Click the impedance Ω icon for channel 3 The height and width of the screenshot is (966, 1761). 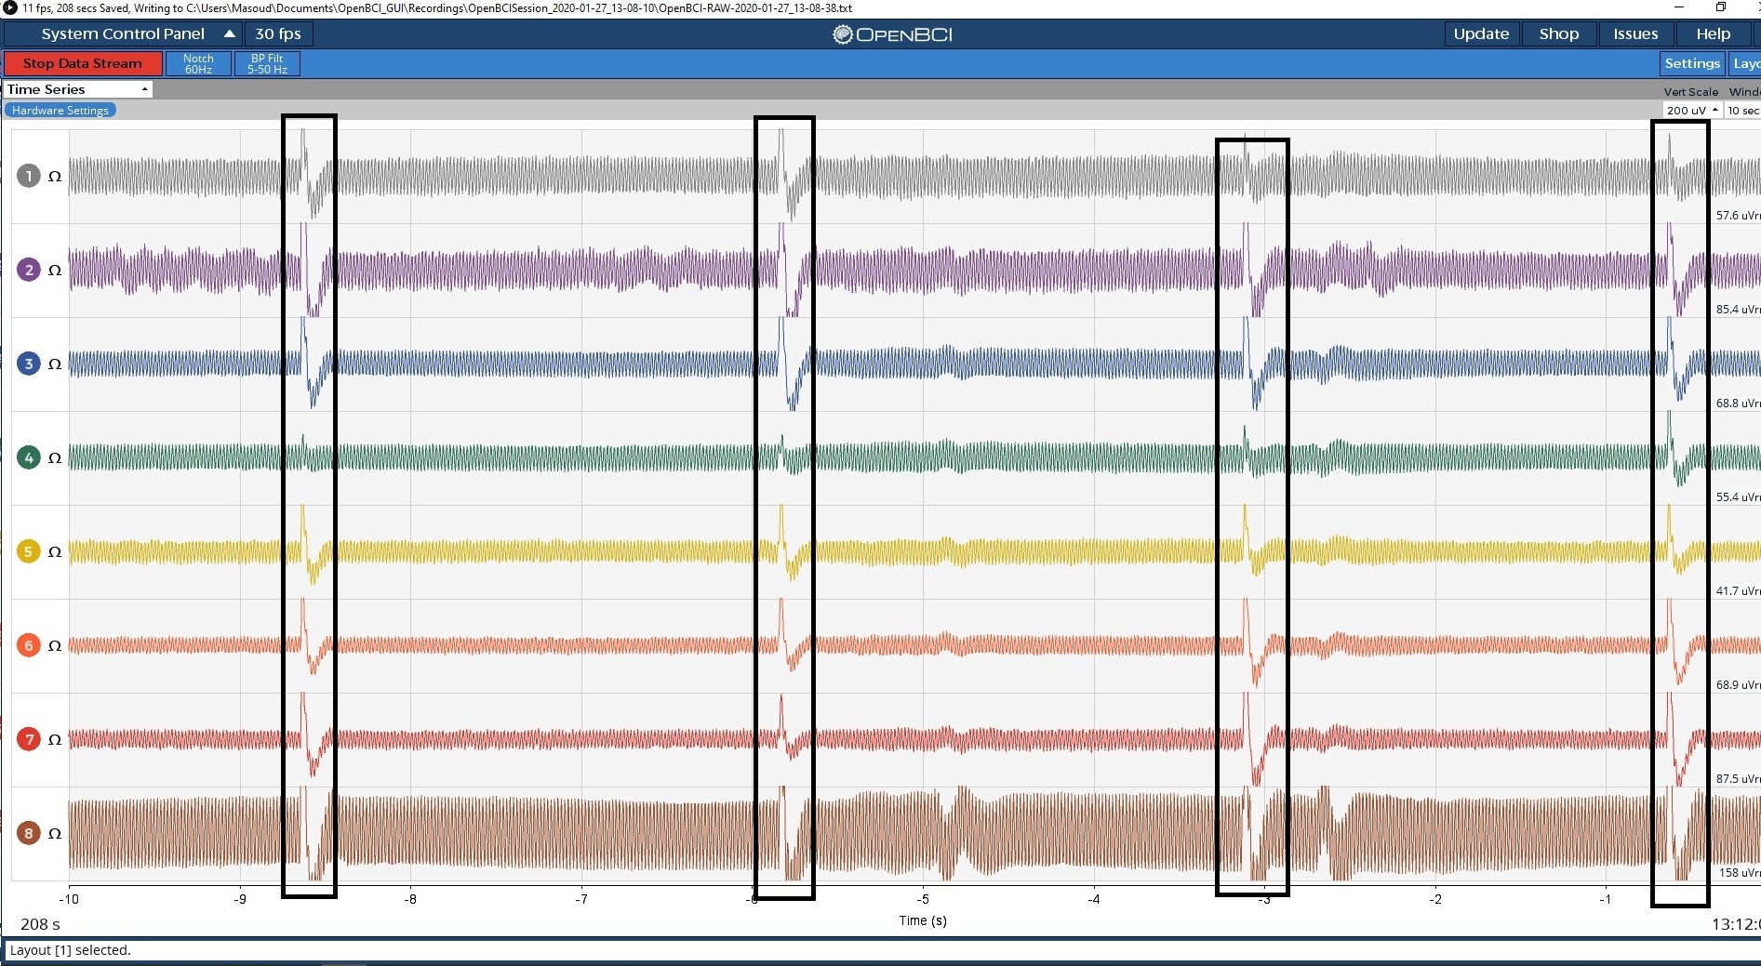pyautogui.click(x=55, y=364)
